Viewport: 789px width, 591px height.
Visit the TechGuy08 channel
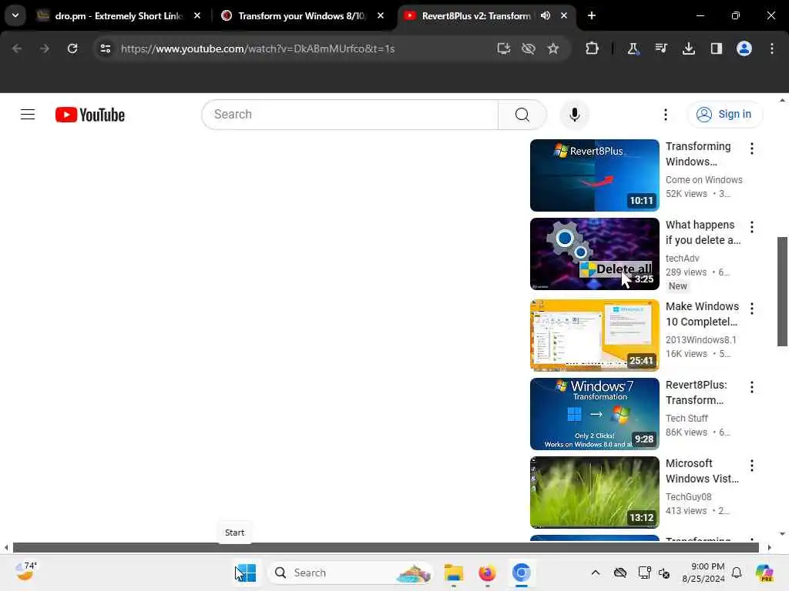click(688, 497)
